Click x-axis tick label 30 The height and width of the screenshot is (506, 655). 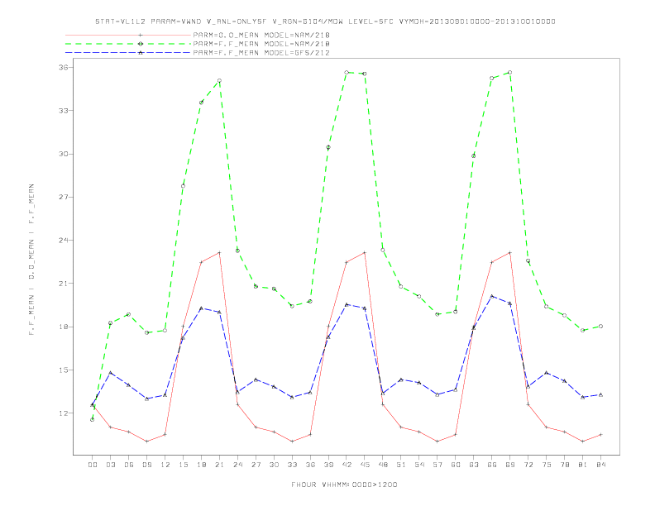pos(274,465)
